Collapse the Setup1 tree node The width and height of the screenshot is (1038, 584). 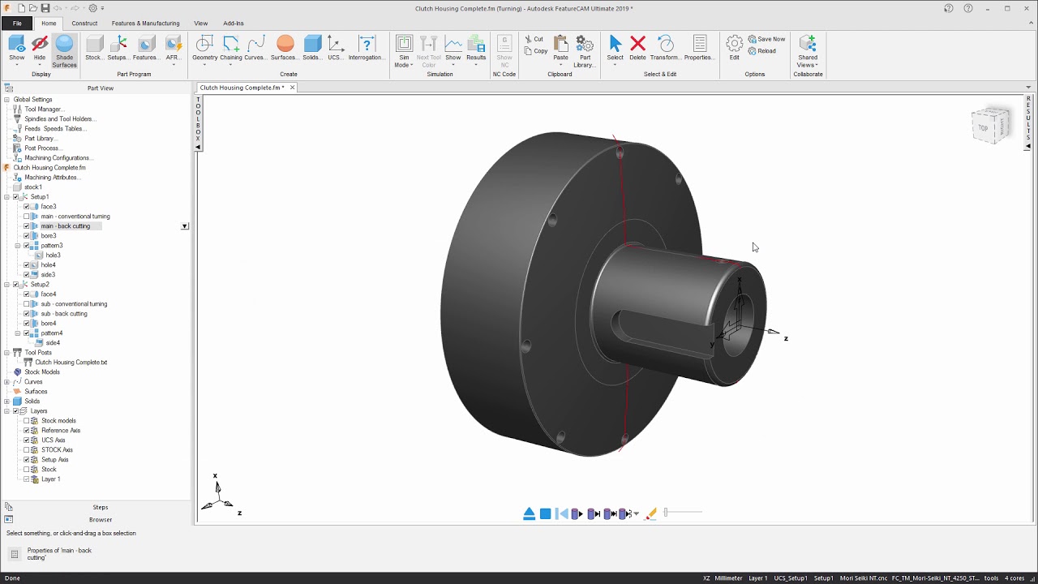click(x=7, y=197)
